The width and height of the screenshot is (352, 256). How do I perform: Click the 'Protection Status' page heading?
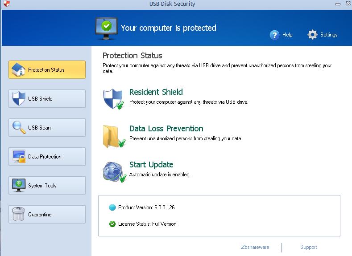132,56
